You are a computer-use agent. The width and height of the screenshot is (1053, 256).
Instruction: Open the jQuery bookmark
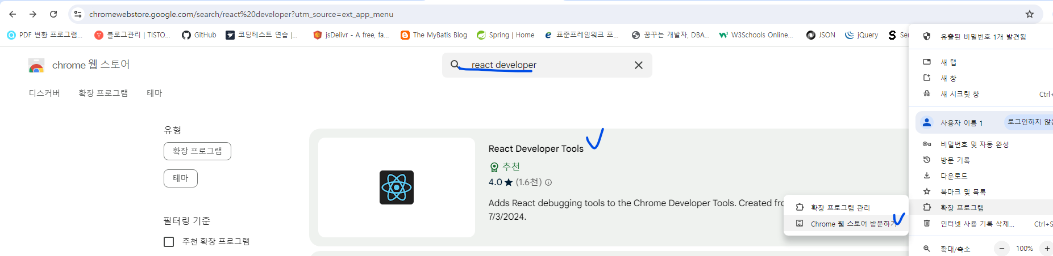click(861, 35)
